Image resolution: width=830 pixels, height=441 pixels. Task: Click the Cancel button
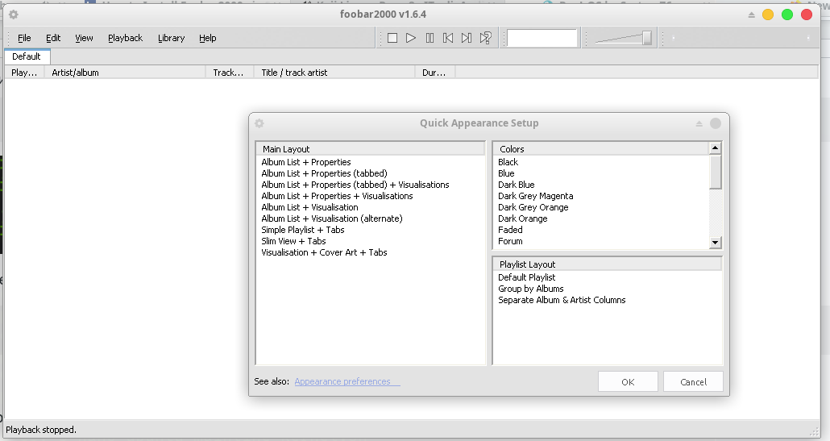[x=693, y=381]
